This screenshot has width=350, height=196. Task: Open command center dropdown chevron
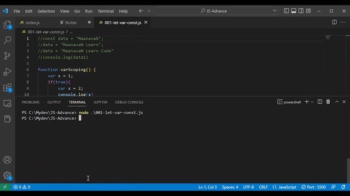tap(275, 11)
